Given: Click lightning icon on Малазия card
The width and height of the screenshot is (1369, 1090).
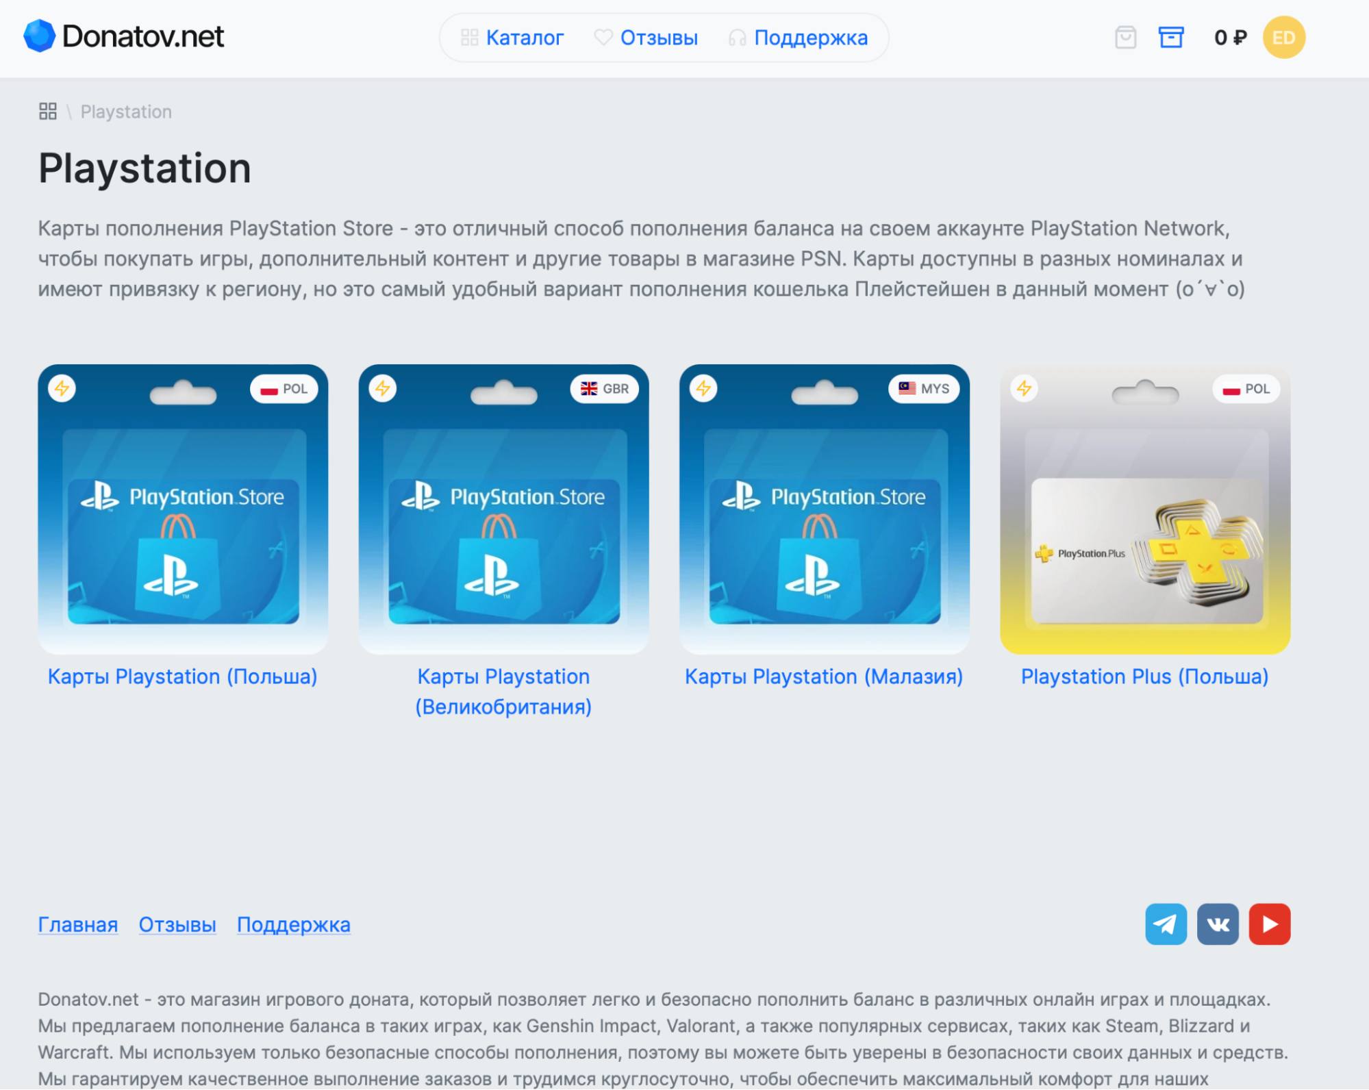Looking at the screenshot, I should pos(703,388).
